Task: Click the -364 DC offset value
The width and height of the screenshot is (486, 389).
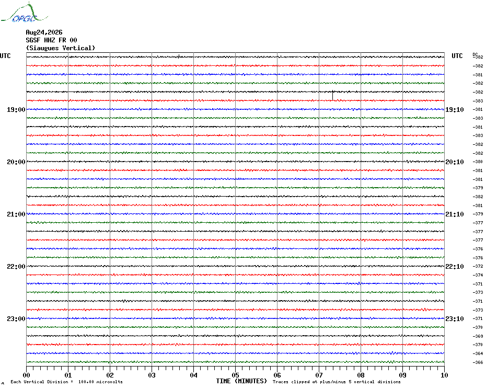Action: point(478,353)
